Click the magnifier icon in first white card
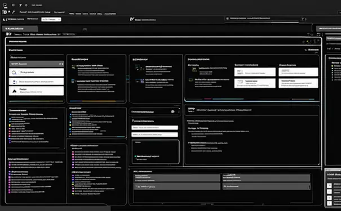This screenshot has height=211, width=341. [14, 73]
